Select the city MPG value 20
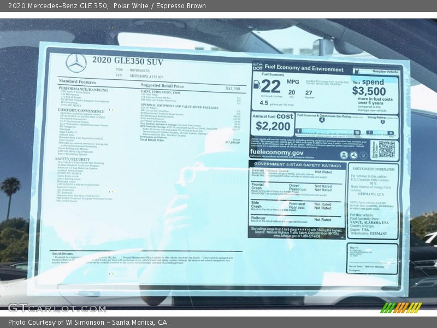 292,92
